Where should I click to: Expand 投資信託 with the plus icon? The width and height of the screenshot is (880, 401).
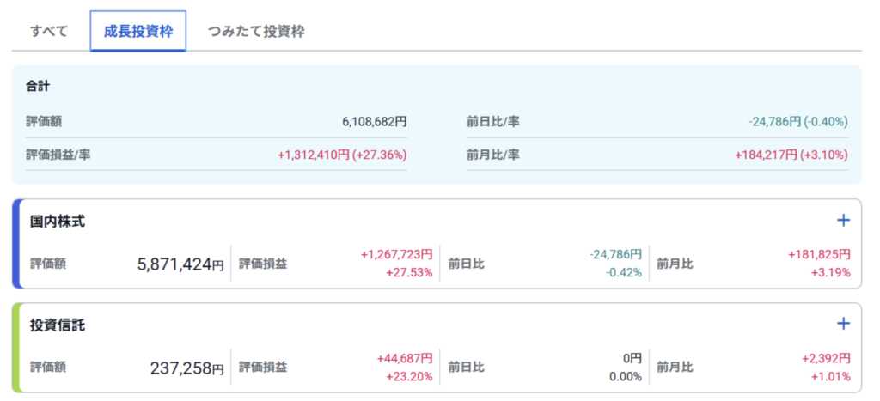843,324
